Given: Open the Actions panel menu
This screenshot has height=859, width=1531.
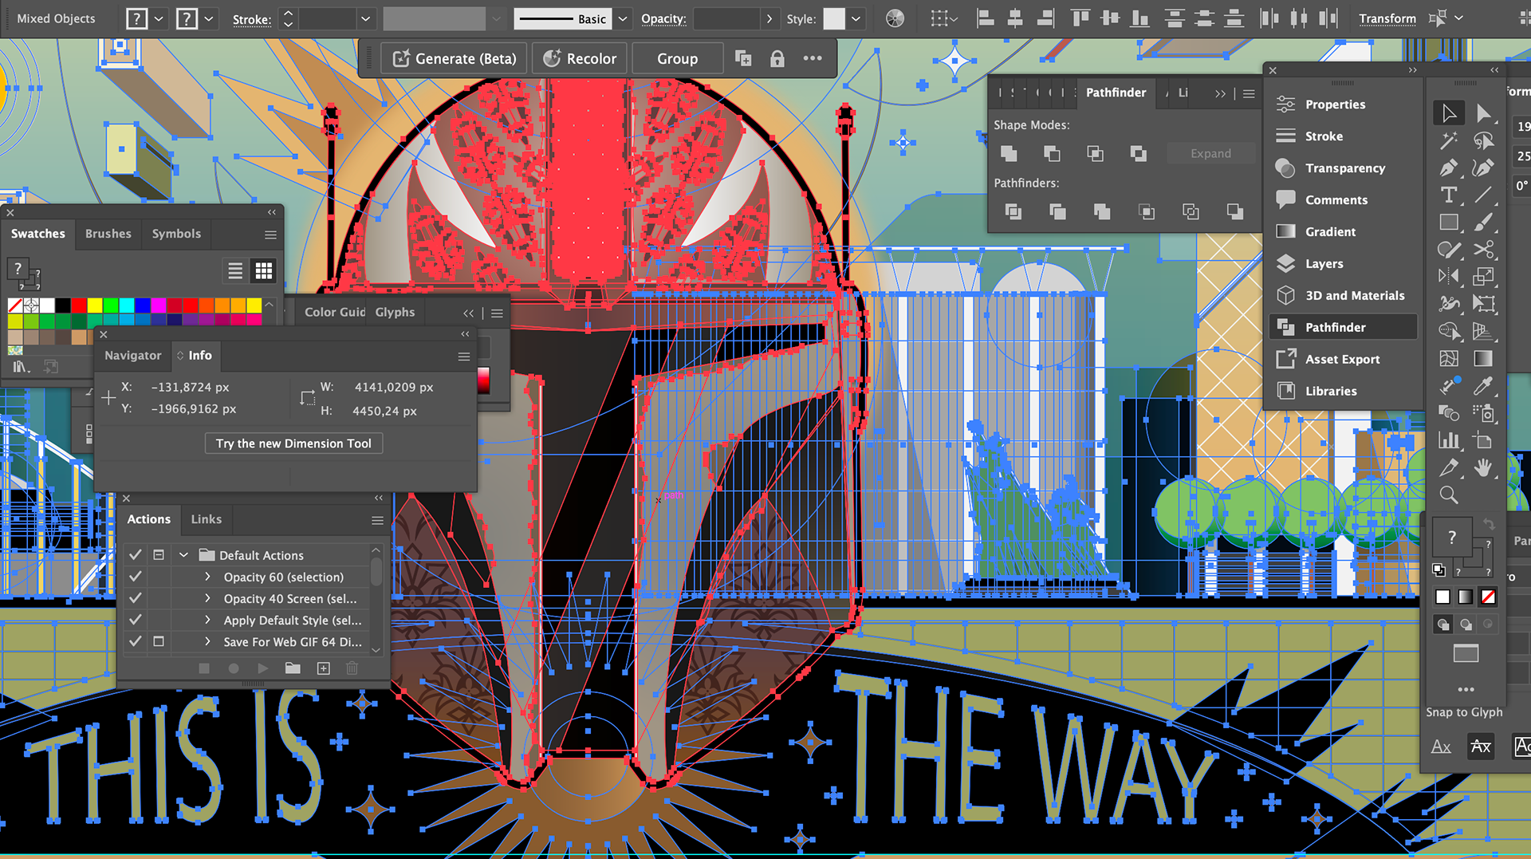Looking at the screenshot, I should (377, 520).
